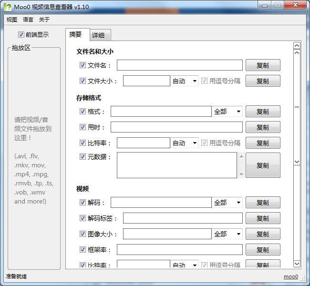Screen dimensions: 310x286
Task: Open the 语言 menu
Action: 28,20
